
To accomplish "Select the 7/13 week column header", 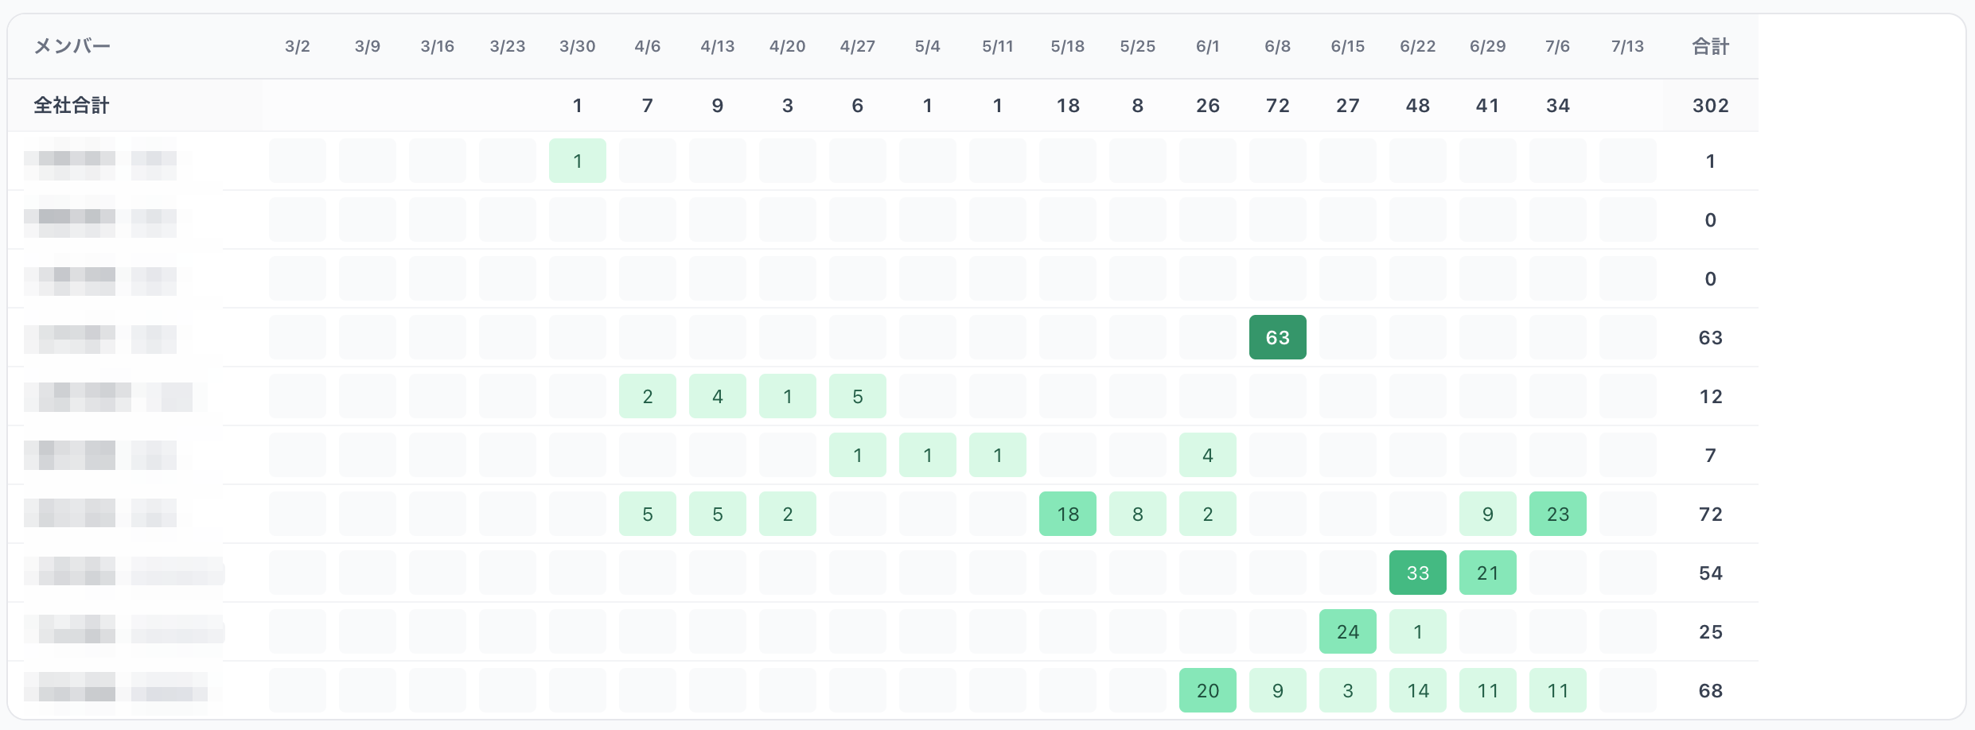I will (1628, 46).
